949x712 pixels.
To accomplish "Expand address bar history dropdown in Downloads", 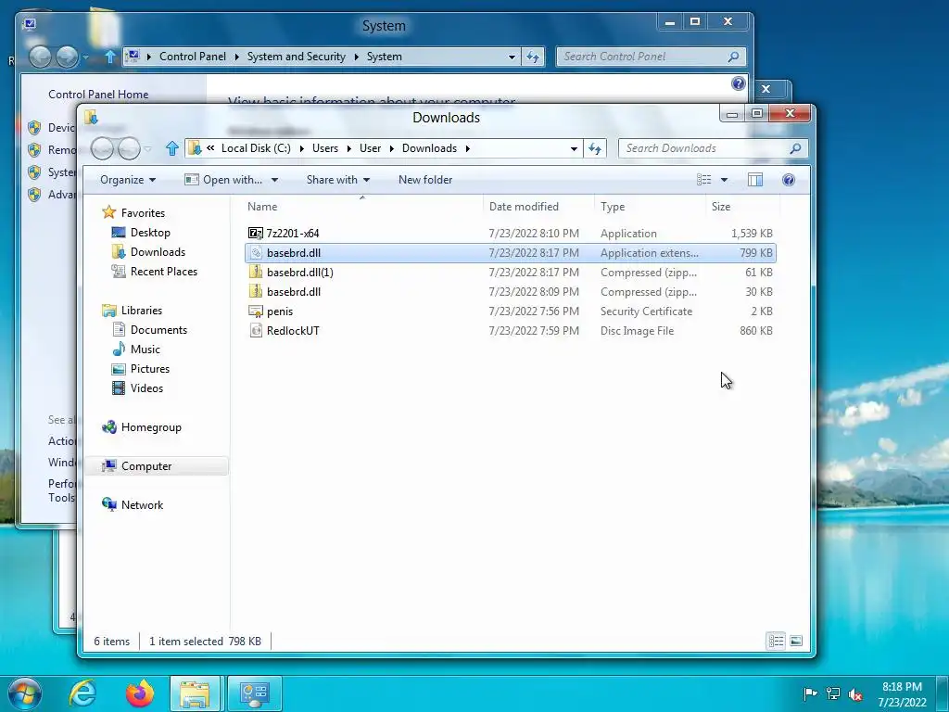I will click(574, 148).
